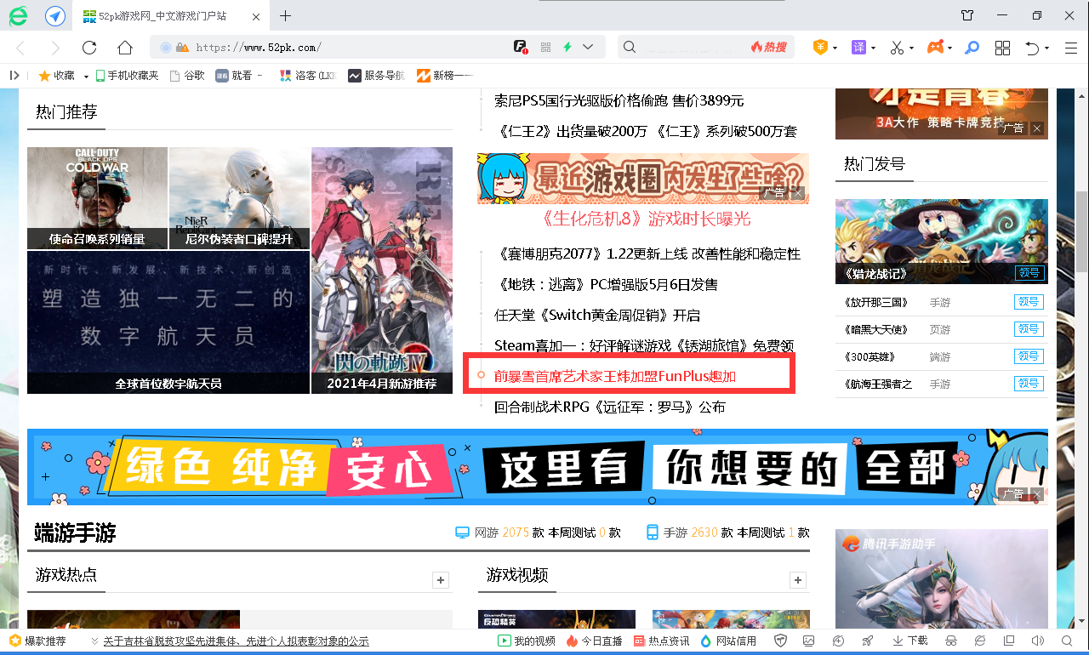Toggle the sound speaker icon in status bar
This screenshot has width=1089, height=655.
[x=1037, y=641]
